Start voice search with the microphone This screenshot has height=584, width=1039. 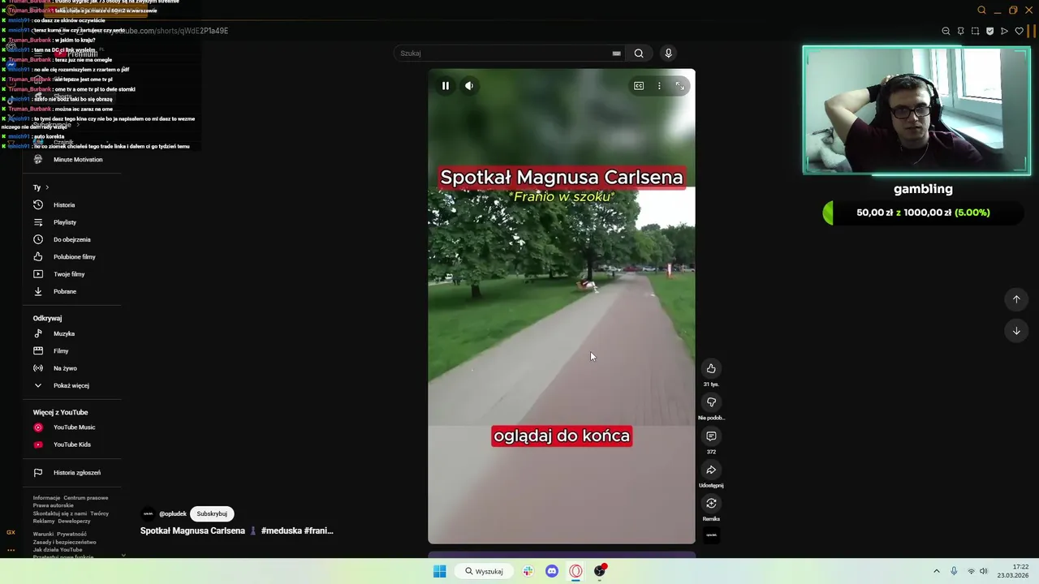668,54
